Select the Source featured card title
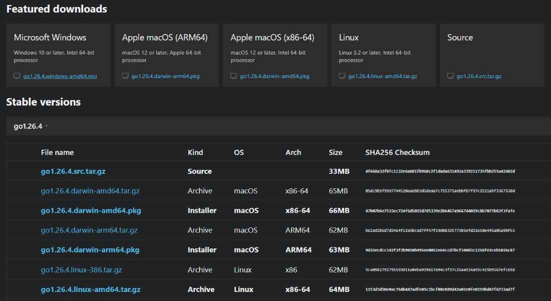 click(x=460, y=37)
